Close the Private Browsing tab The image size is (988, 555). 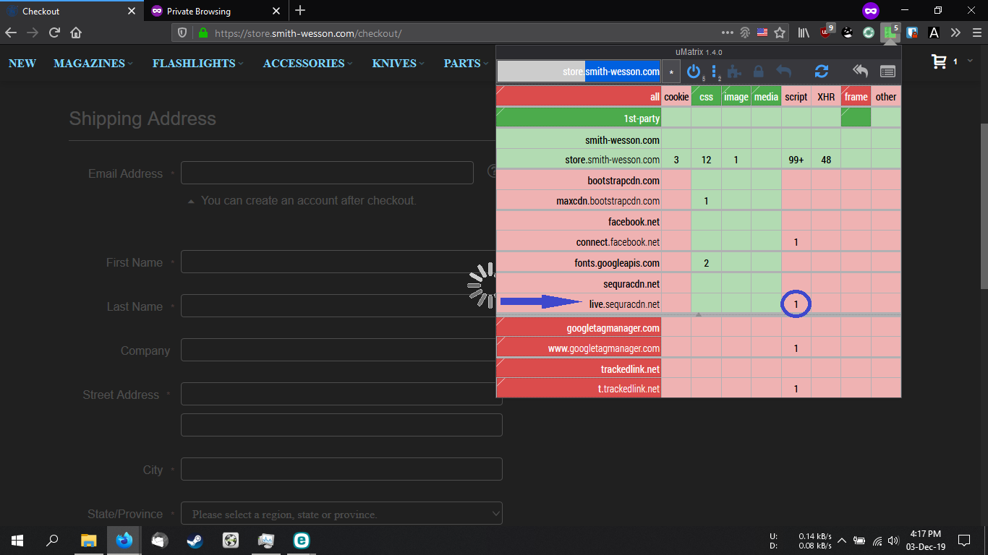tap(276, 11)
